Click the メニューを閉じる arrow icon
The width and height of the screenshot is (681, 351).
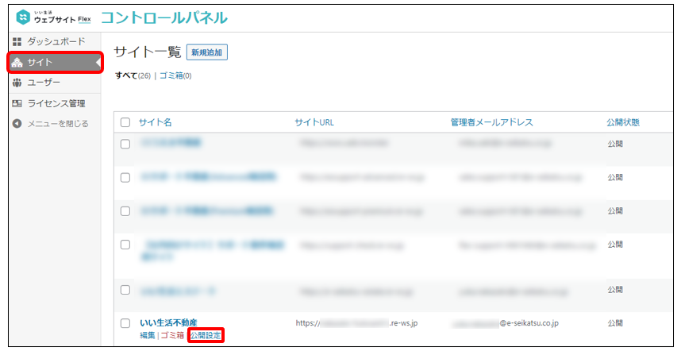pos(17,124)
